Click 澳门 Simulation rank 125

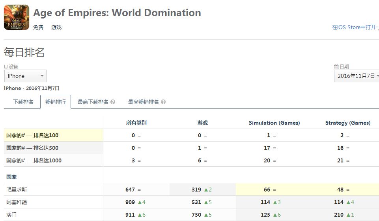(x=265, y=215)
